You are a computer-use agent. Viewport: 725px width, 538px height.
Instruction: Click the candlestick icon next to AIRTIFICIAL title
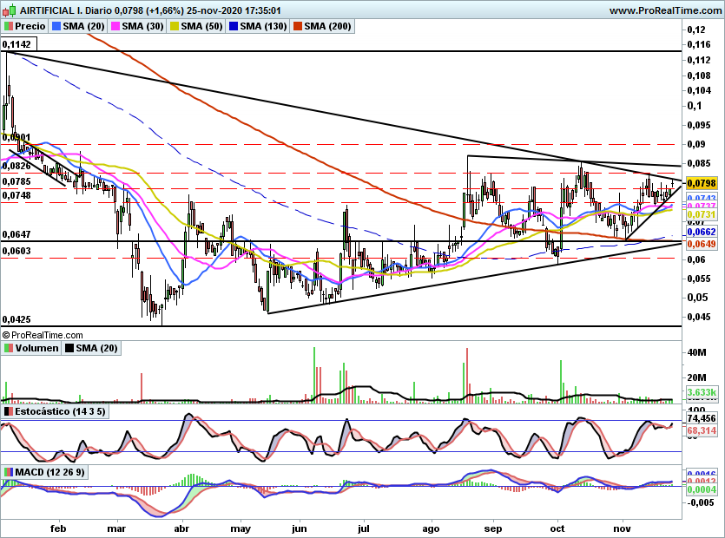tap(10, 10)
